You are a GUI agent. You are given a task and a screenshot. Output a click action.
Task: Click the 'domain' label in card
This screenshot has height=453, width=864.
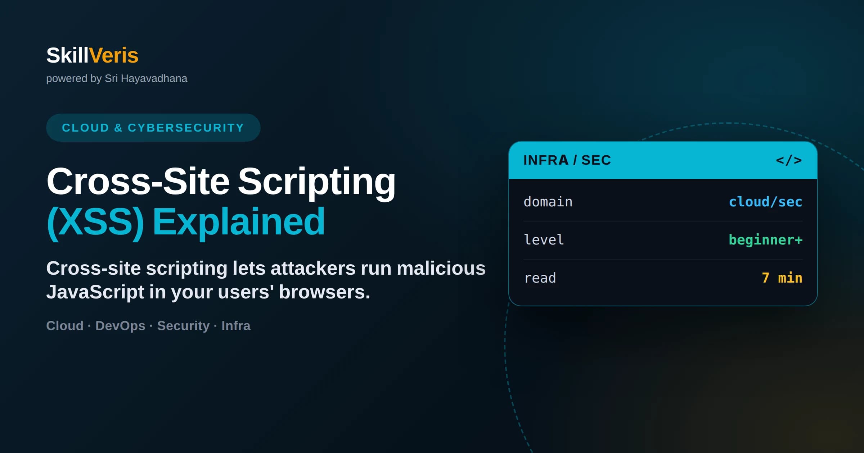548,202
